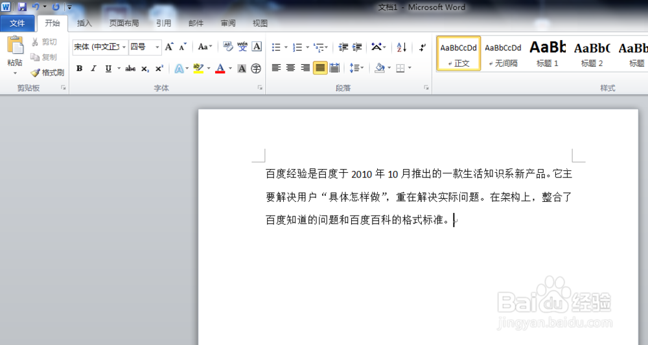Click the Enclose Characters (字) icon

256,69
